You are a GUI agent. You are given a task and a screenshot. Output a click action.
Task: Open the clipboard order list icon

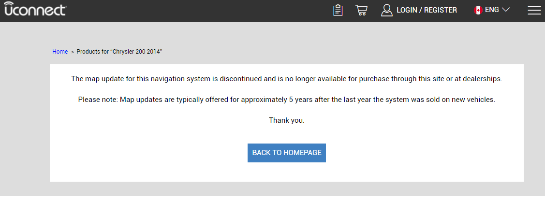click(x=338, y=10)
